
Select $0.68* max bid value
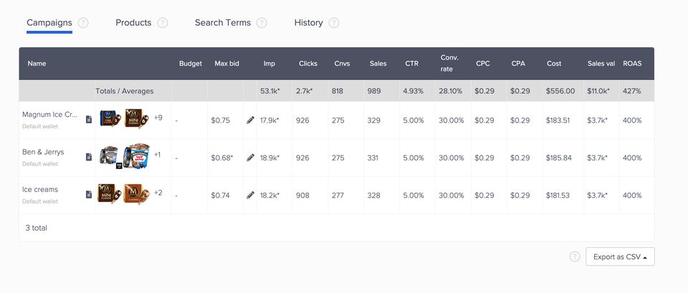coord(222,158)
